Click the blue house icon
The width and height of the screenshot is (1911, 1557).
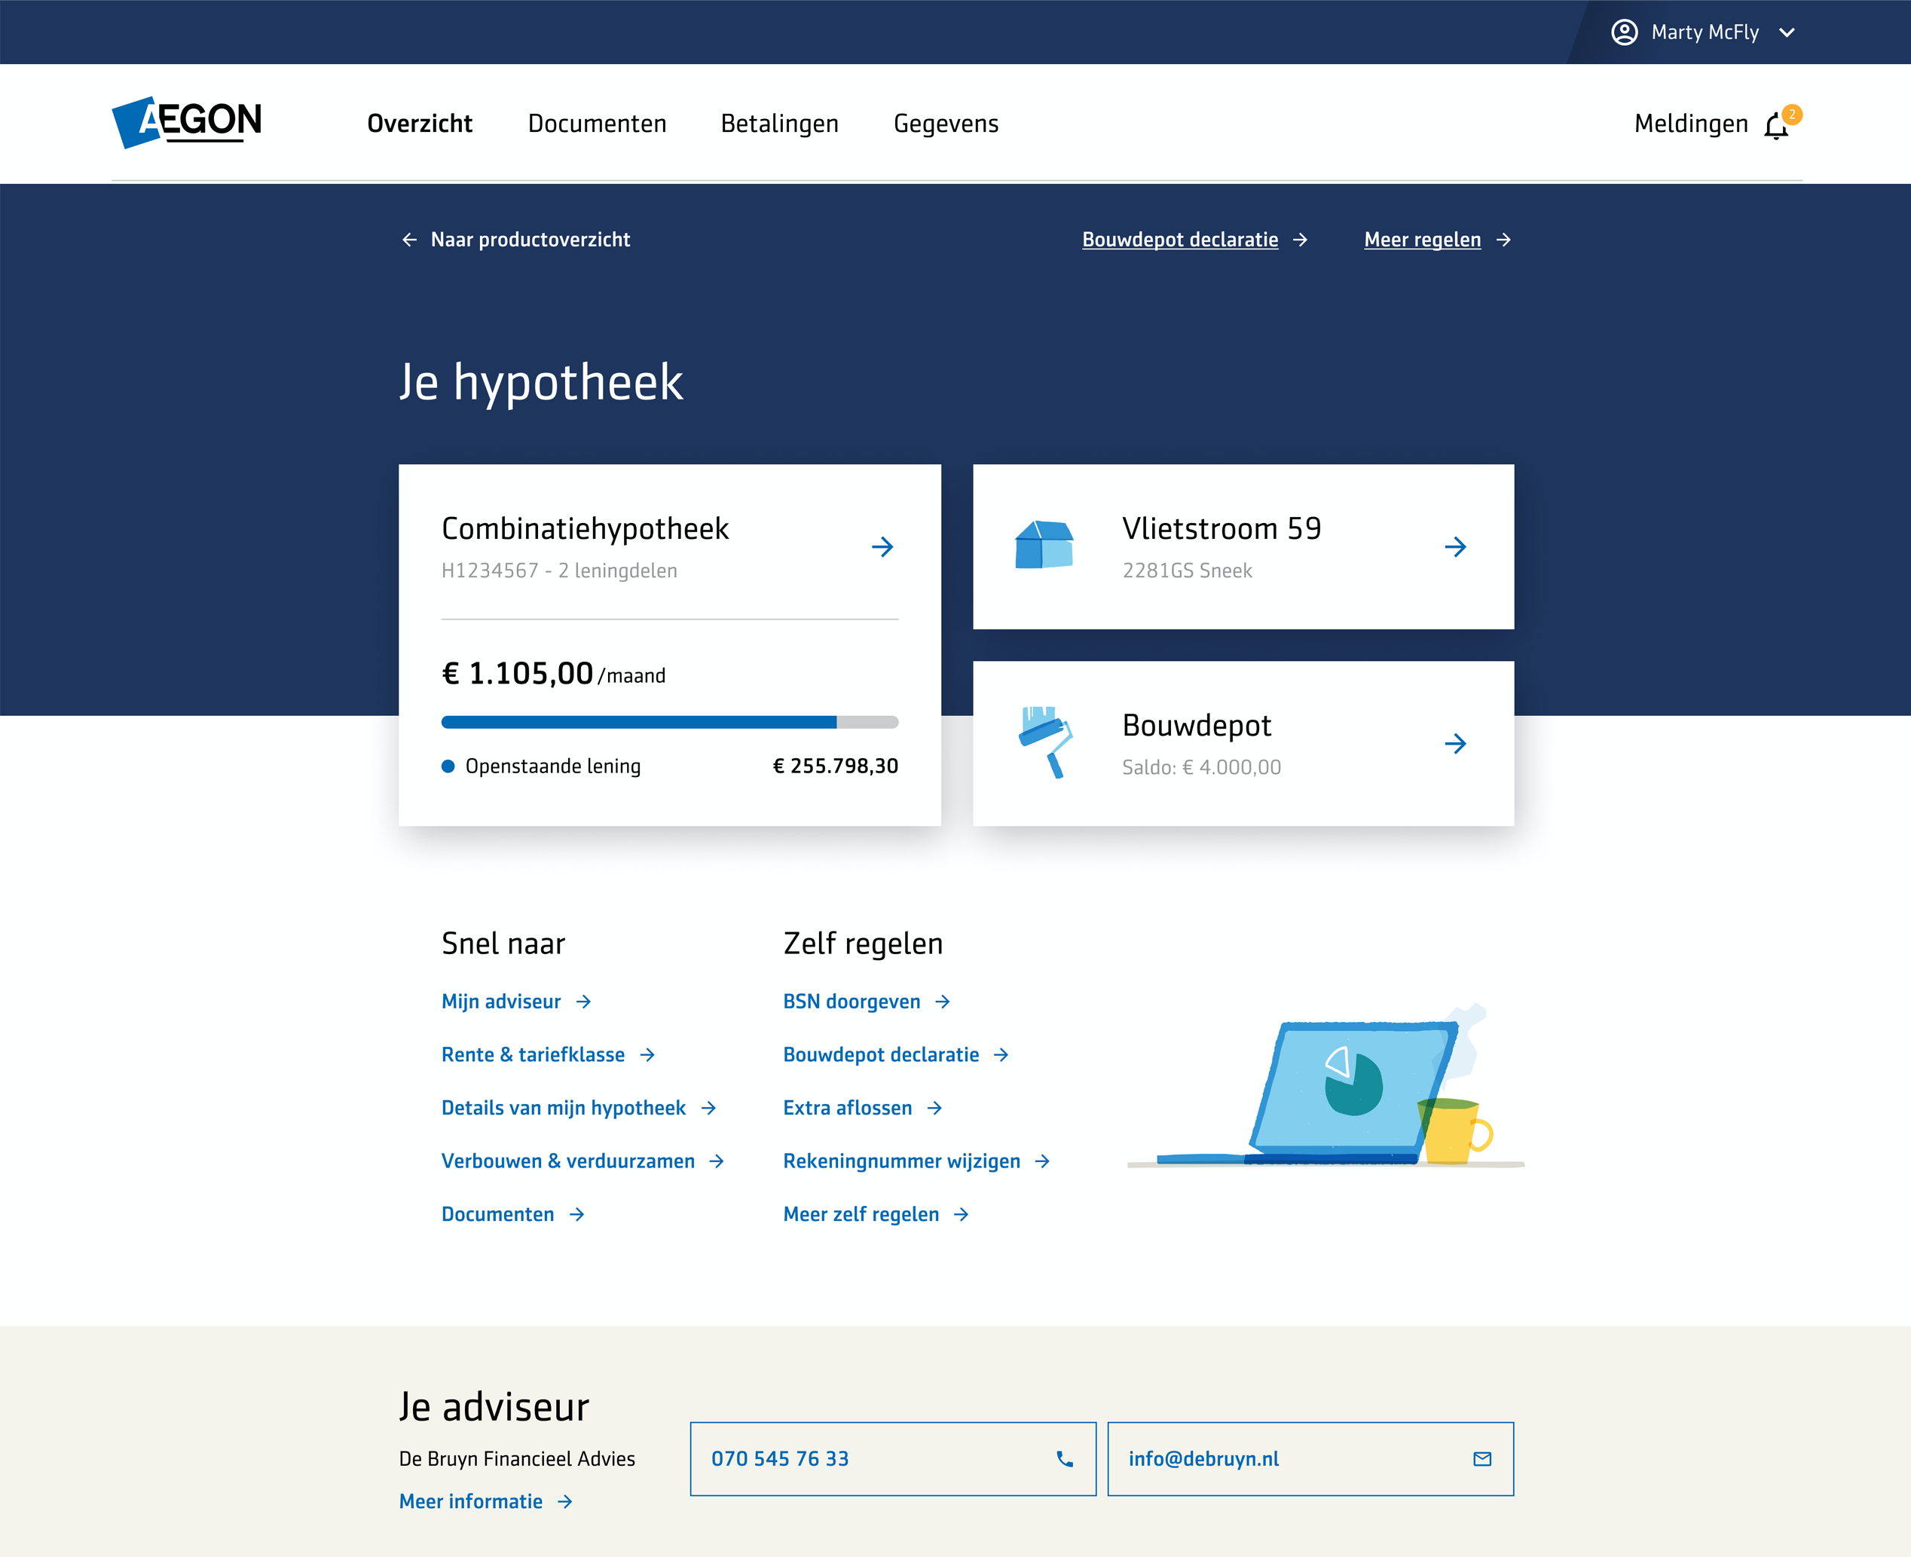(x=1044, y=546)
